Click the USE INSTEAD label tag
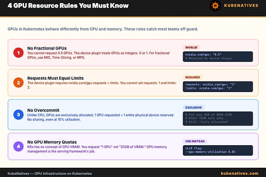Viewport: 266px width, 177px height. (195, 141)
